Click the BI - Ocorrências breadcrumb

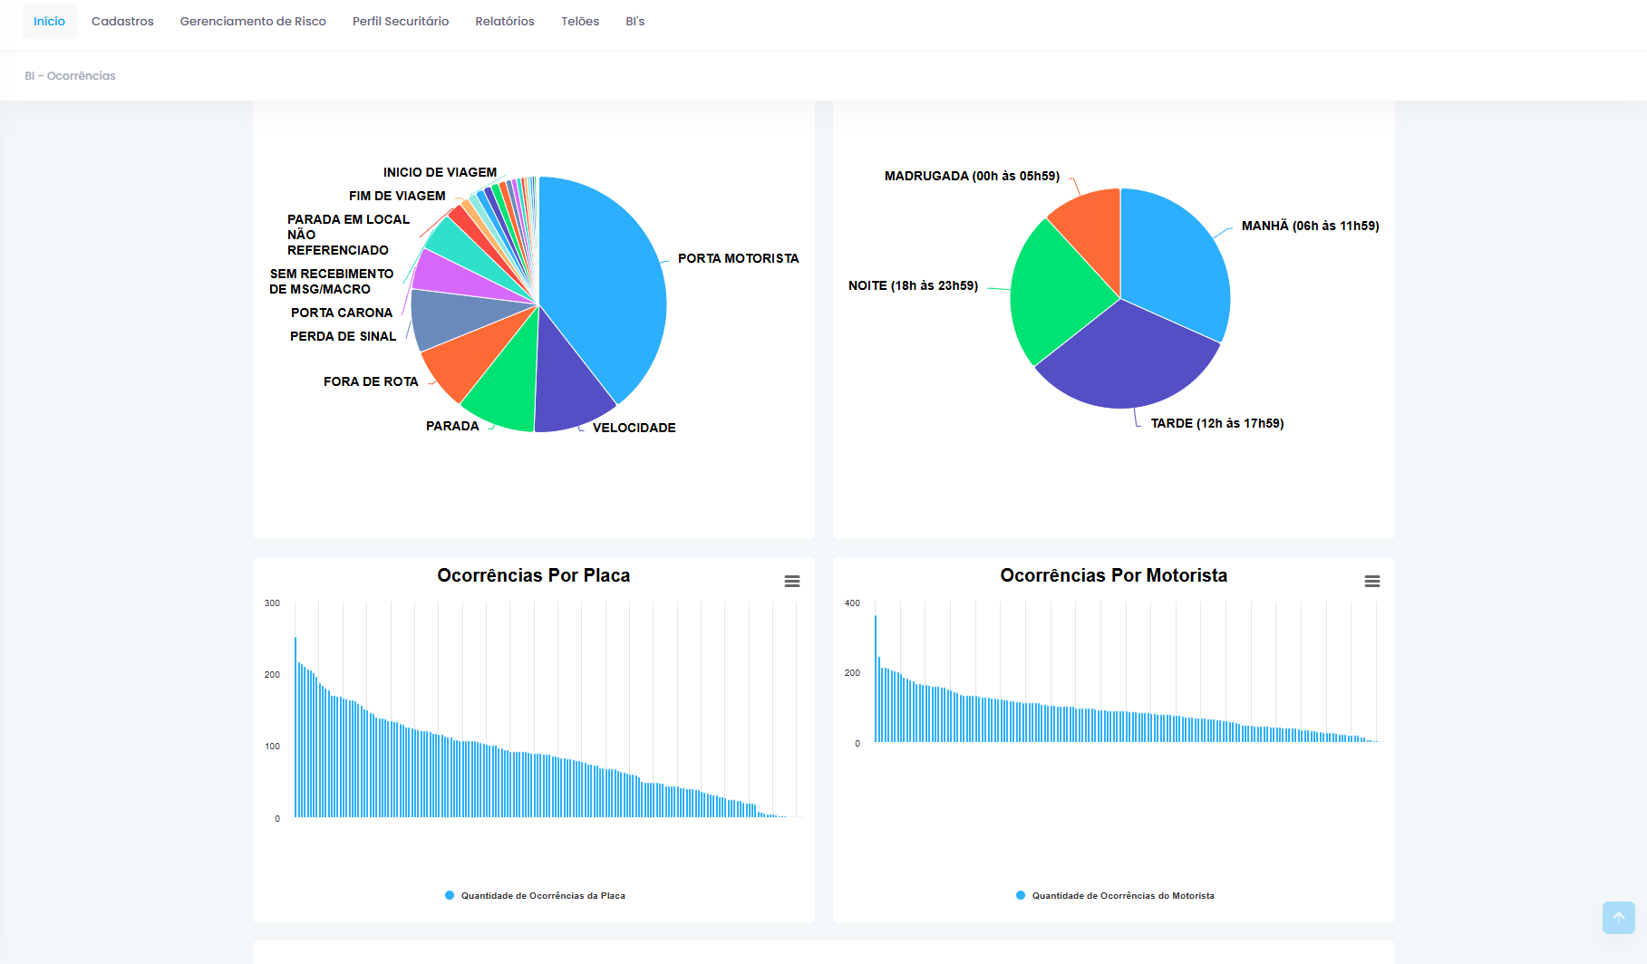[x=71, y=76]
